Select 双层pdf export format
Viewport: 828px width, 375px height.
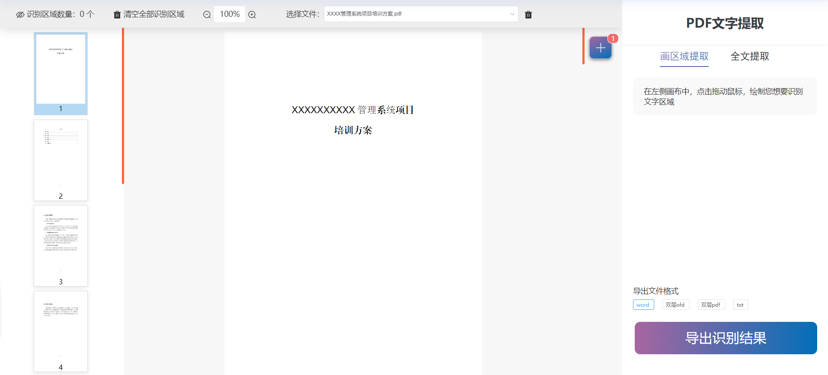point(711,305)
